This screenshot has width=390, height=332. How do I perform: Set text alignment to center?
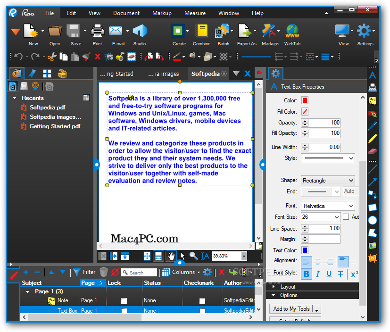318,262
